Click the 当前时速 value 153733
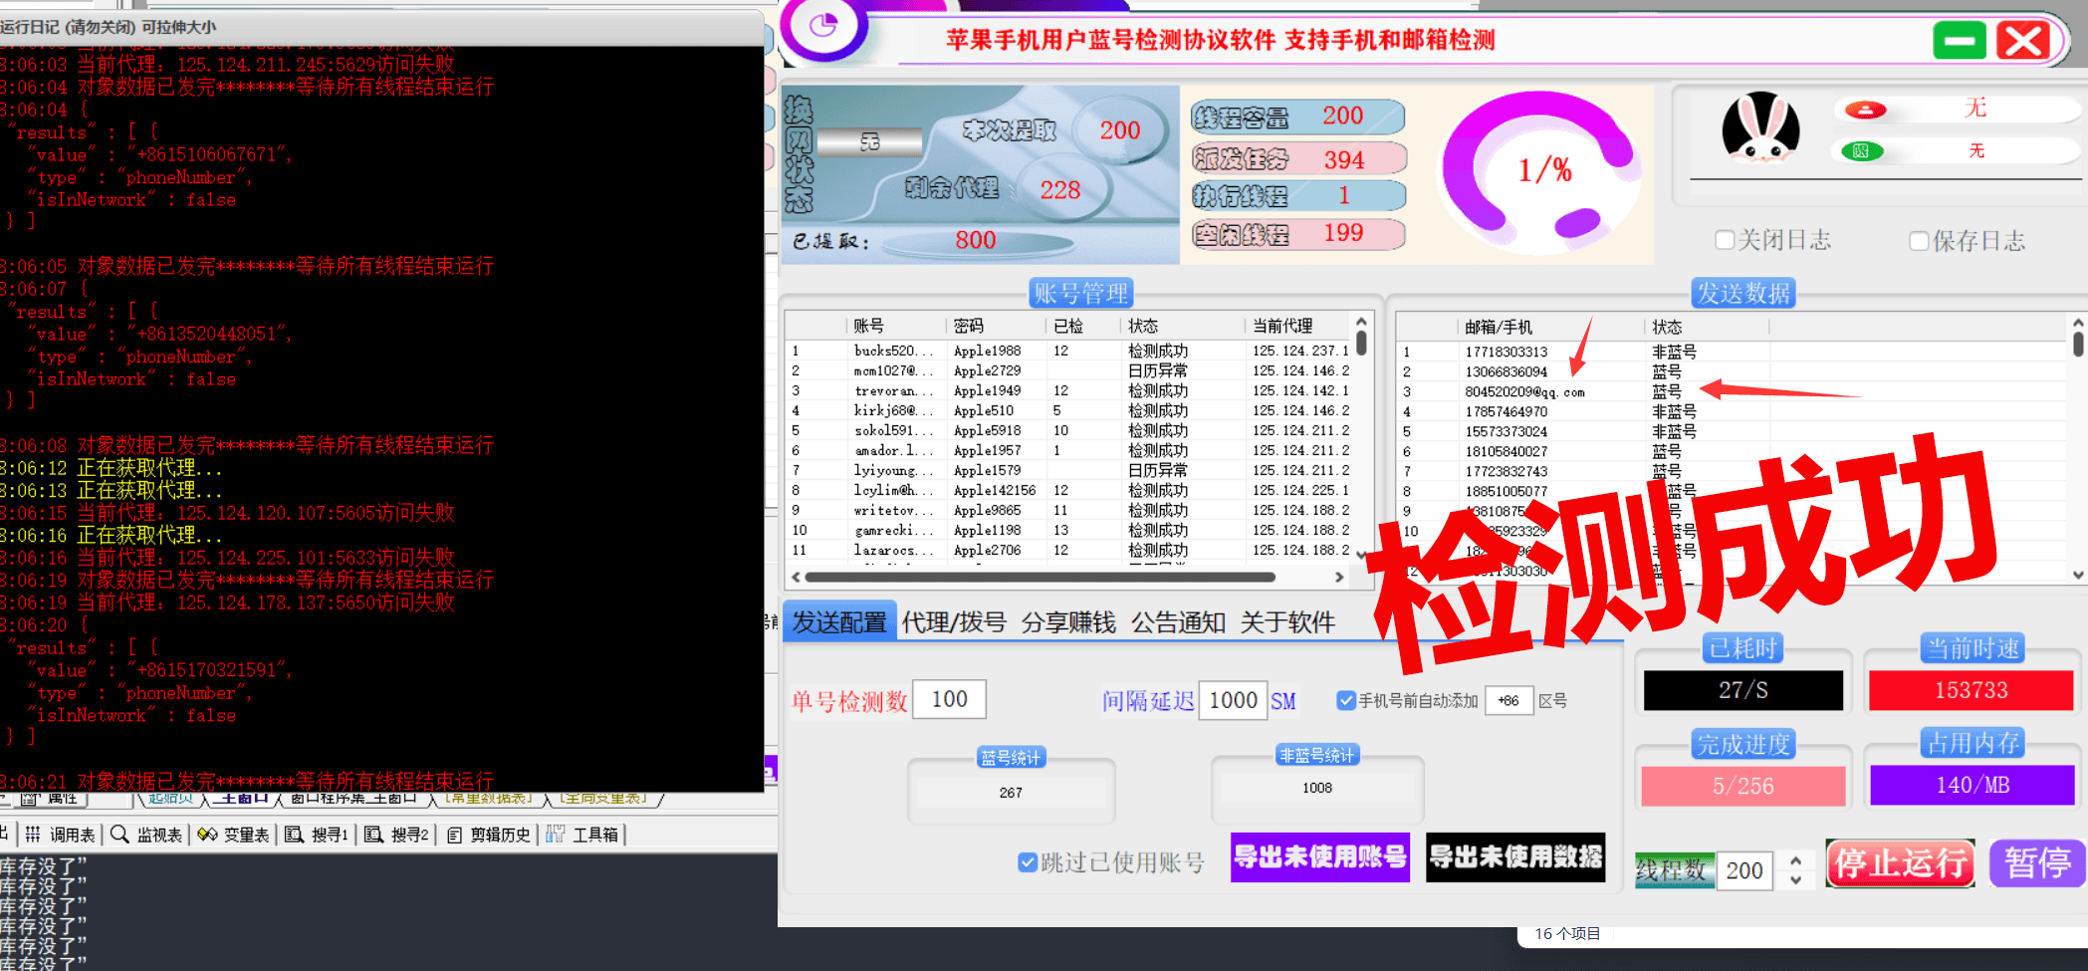Image resolution: width=2088 pixels, height=971 pixels. (x=1971, y=690)
